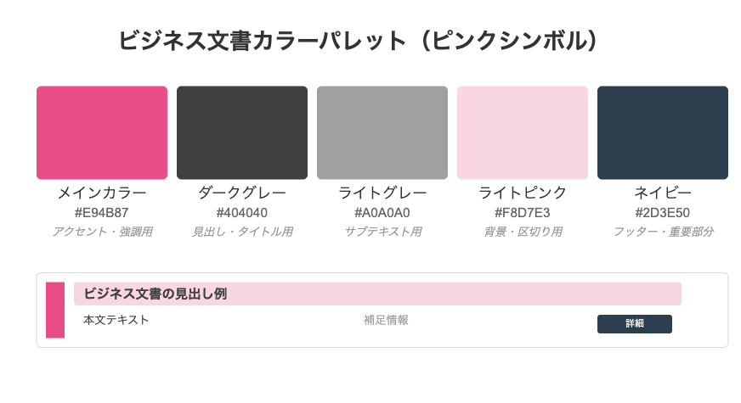Screen dimensions: 741x403
Task: Click the 背景・区切り用 description text
Action: click(x=523, y=232)
